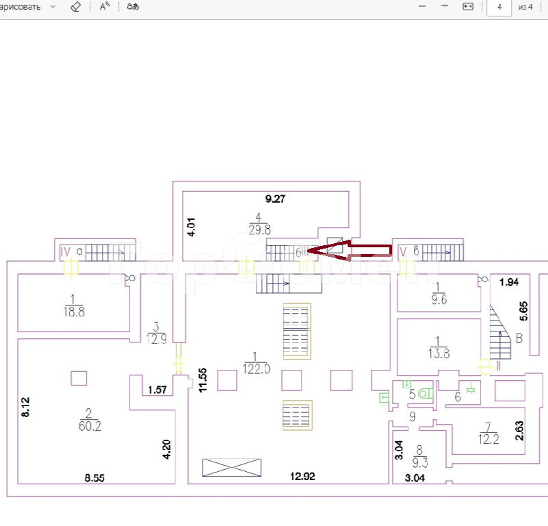Click the room 7 label with area 12.2
The image size is (548, 526).
(487, 434)
